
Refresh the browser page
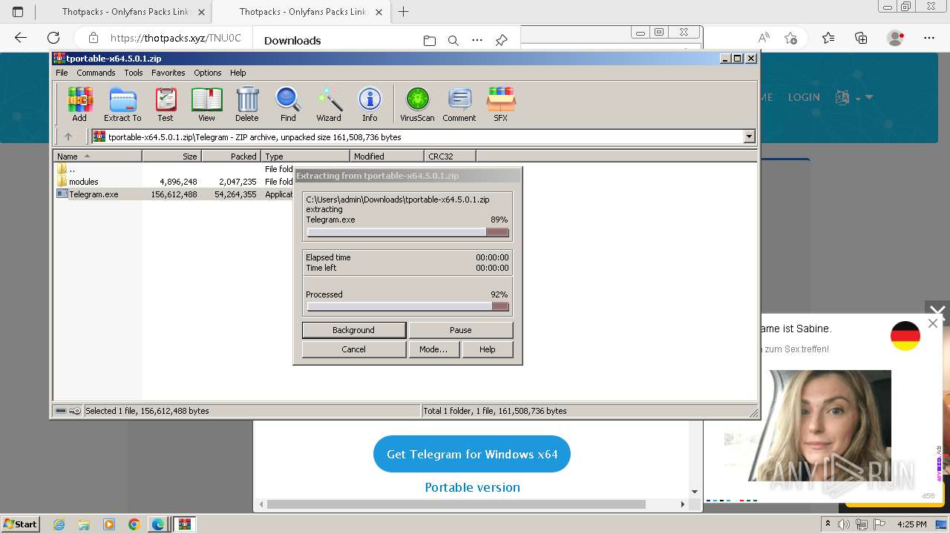pos(53,38)
